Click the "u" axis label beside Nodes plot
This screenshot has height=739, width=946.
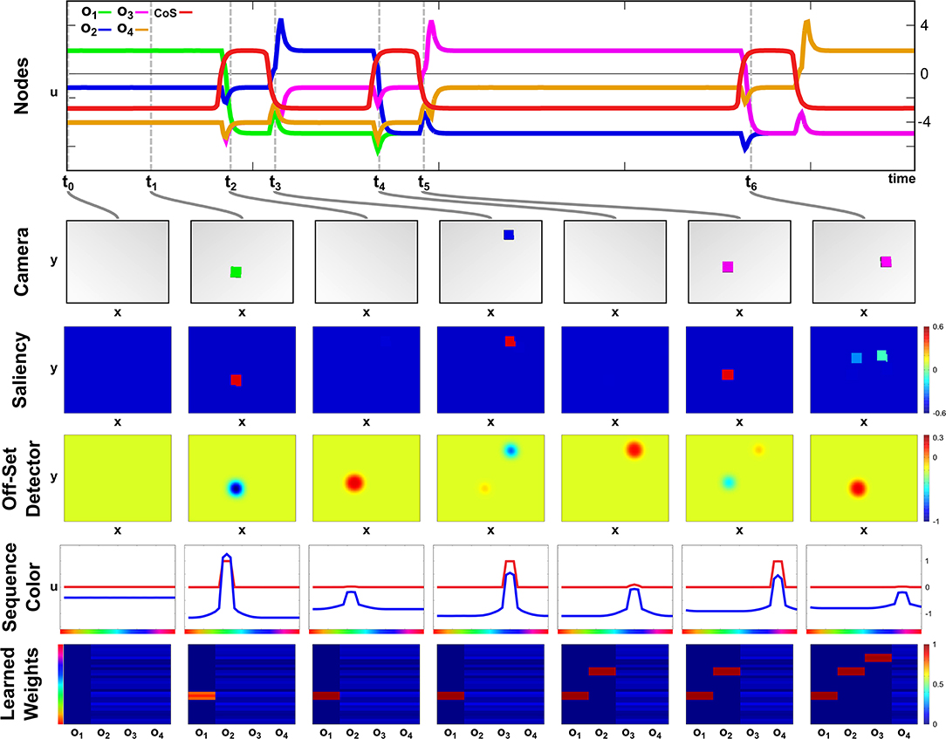(x=54, y=92)
